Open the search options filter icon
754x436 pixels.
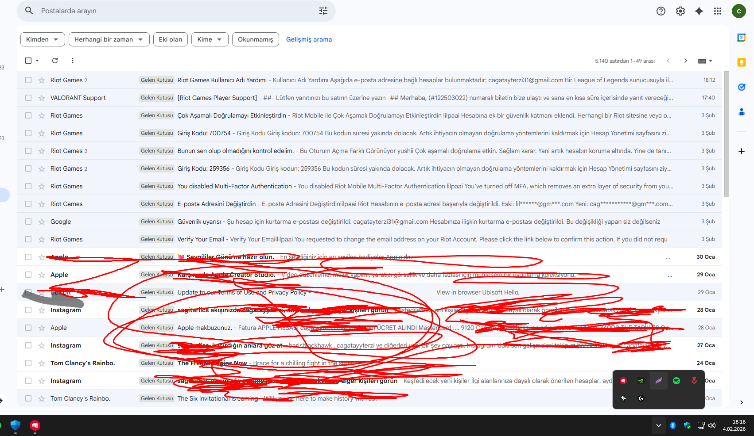(x=323, y=11)
